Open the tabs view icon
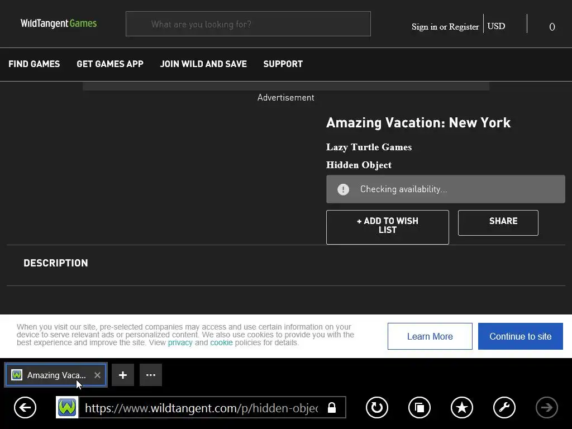Image resolution: width=572 pixels, height=429 pixels. point(420,407)
